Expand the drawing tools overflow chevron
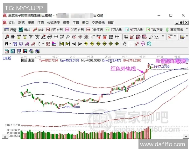This screenshot has width=191, height=152. (163, 36)
